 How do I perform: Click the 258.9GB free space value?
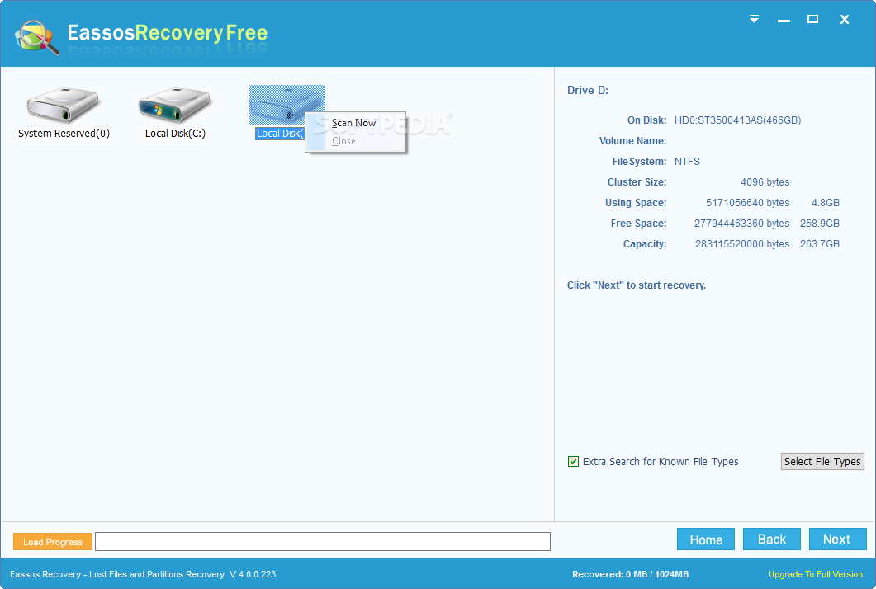pyautogui.click(x=820, y=224)
